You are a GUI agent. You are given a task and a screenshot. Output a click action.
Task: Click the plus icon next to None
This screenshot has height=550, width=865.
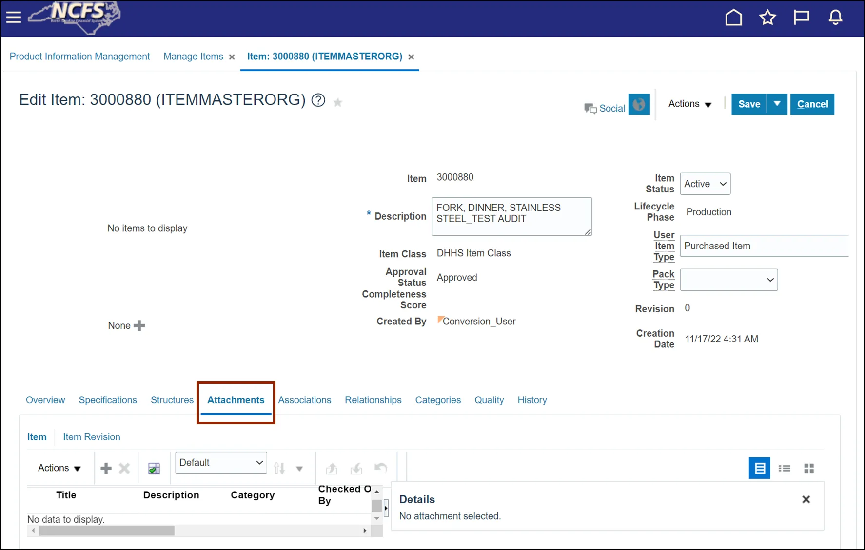[x=139, y=325]
